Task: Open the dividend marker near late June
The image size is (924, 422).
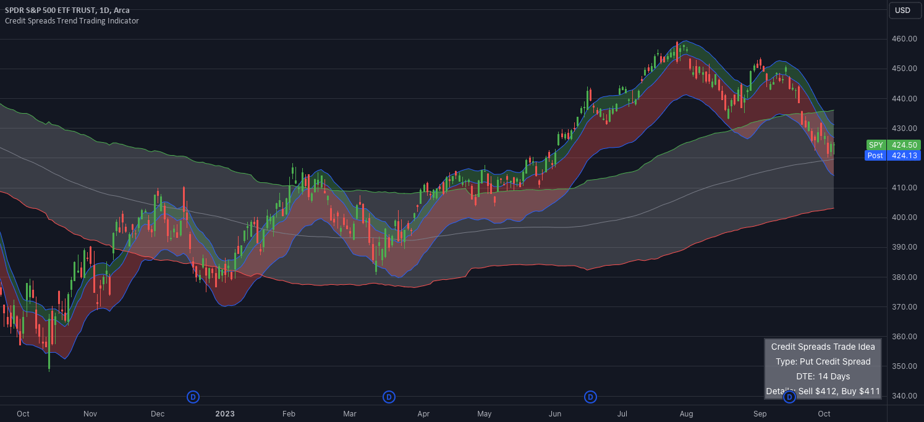Action: tap(590, 398)
